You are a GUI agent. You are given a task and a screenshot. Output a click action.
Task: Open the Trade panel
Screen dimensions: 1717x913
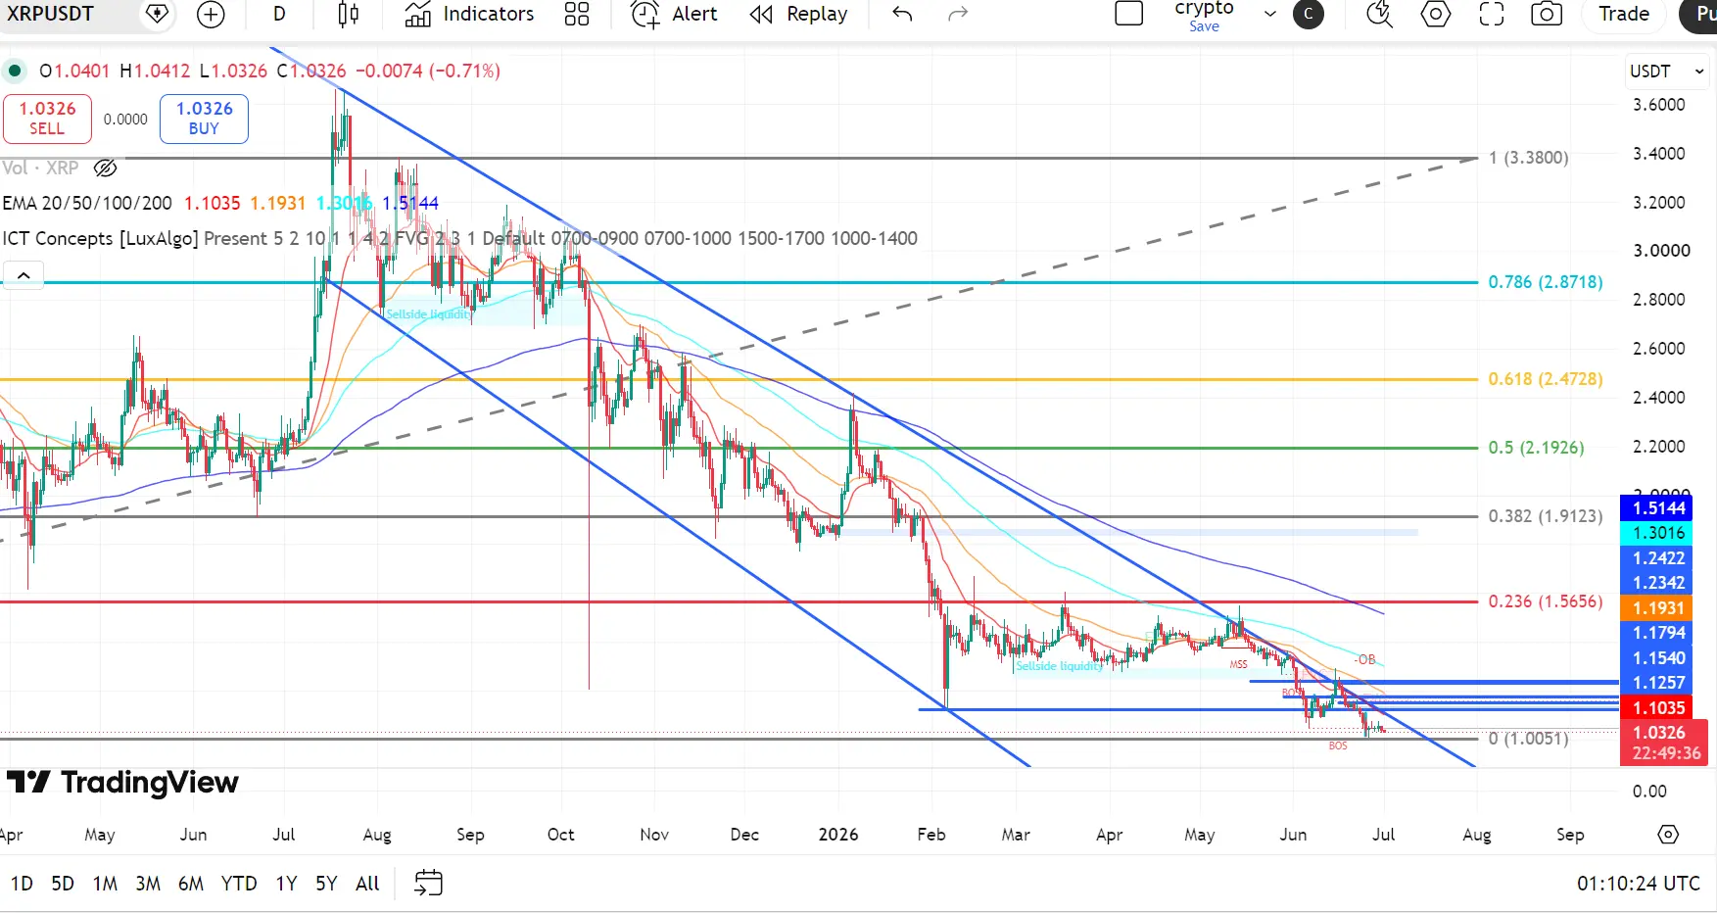[1624, 14]
